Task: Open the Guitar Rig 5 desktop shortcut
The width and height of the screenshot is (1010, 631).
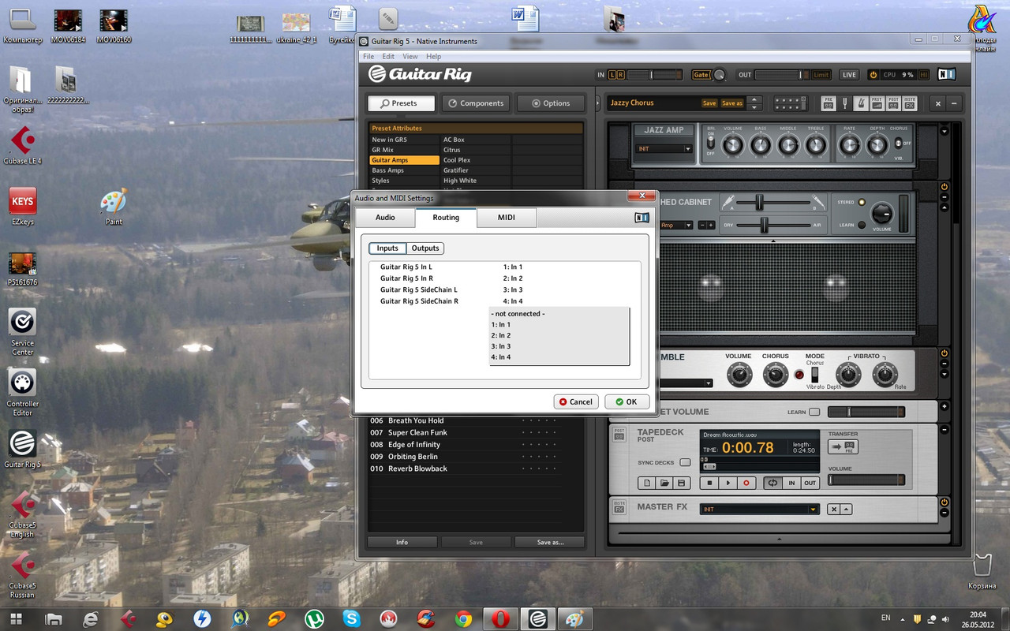Action: pos(22,449)
